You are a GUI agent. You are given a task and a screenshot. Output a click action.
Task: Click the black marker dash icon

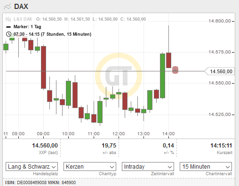8,27
